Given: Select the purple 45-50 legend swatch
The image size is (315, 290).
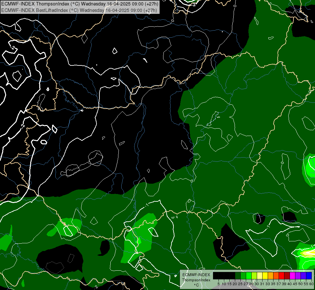Looking at the screenshot, I should click(298, 276).
